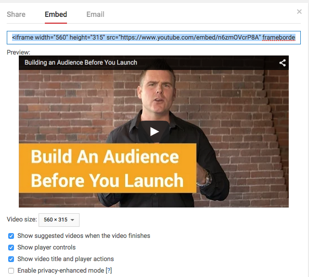
Task: Click the iframe embed code field
Action: point(154,38)
